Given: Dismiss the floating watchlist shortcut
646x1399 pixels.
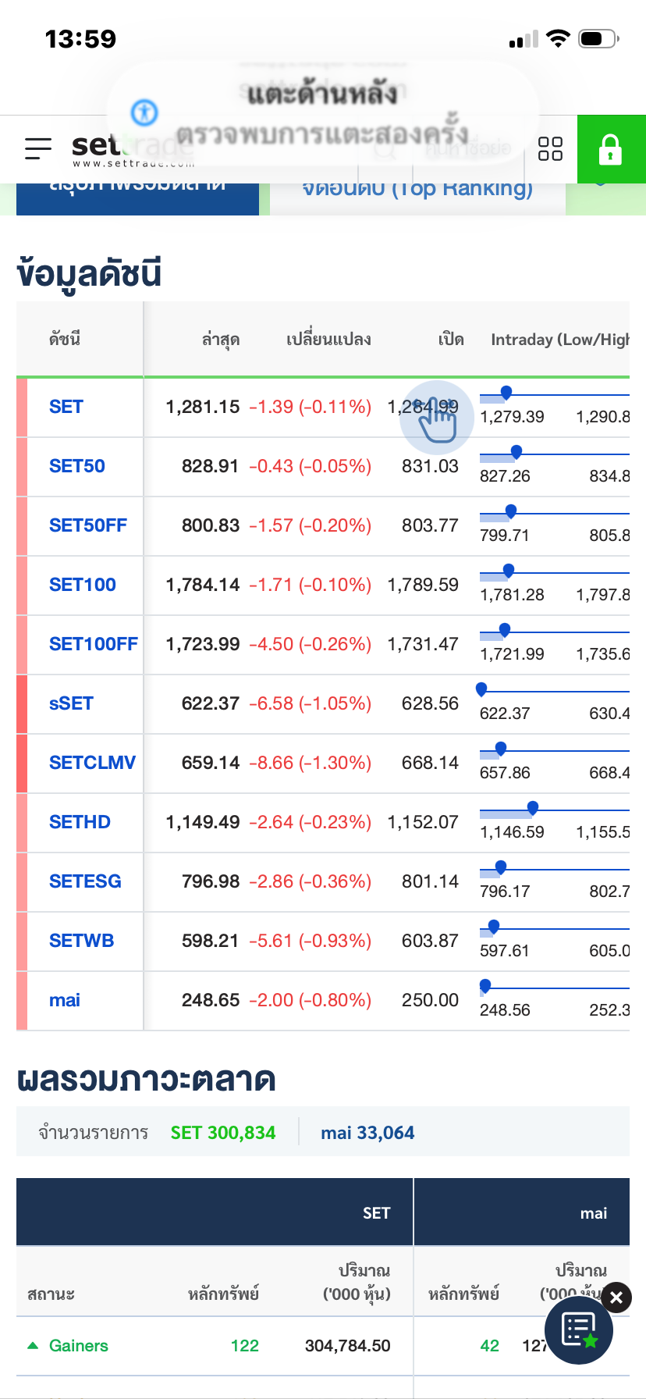Looking at the screenshot, I should [x=616, y=1298].
